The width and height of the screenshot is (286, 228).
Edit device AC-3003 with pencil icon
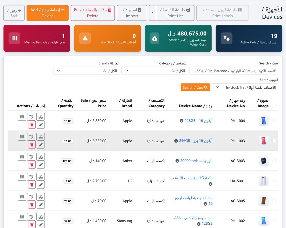(x=41, y=165)
